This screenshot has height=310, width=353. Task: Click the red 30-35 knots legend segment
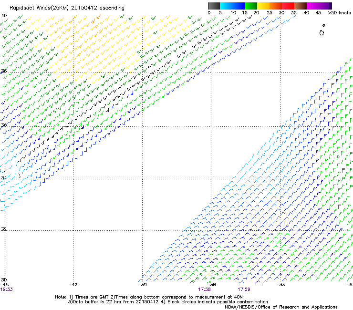click(x=288, y=6)
